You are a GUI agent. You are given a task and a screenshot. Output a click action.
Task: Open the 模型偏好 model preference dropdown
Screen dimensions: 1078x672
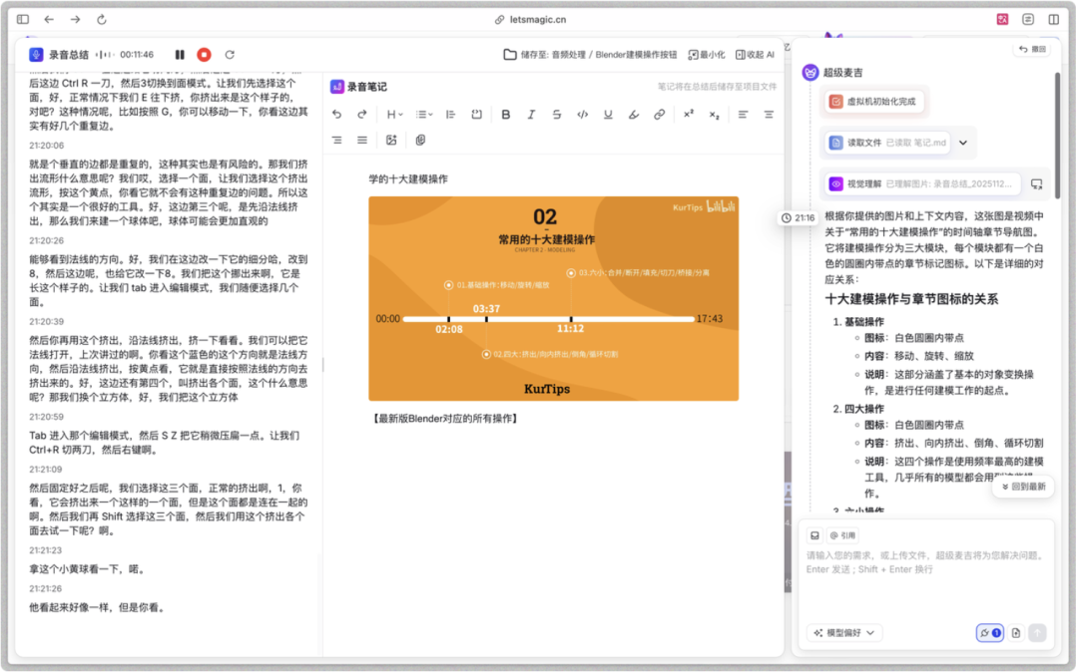(x=843, y=633)
